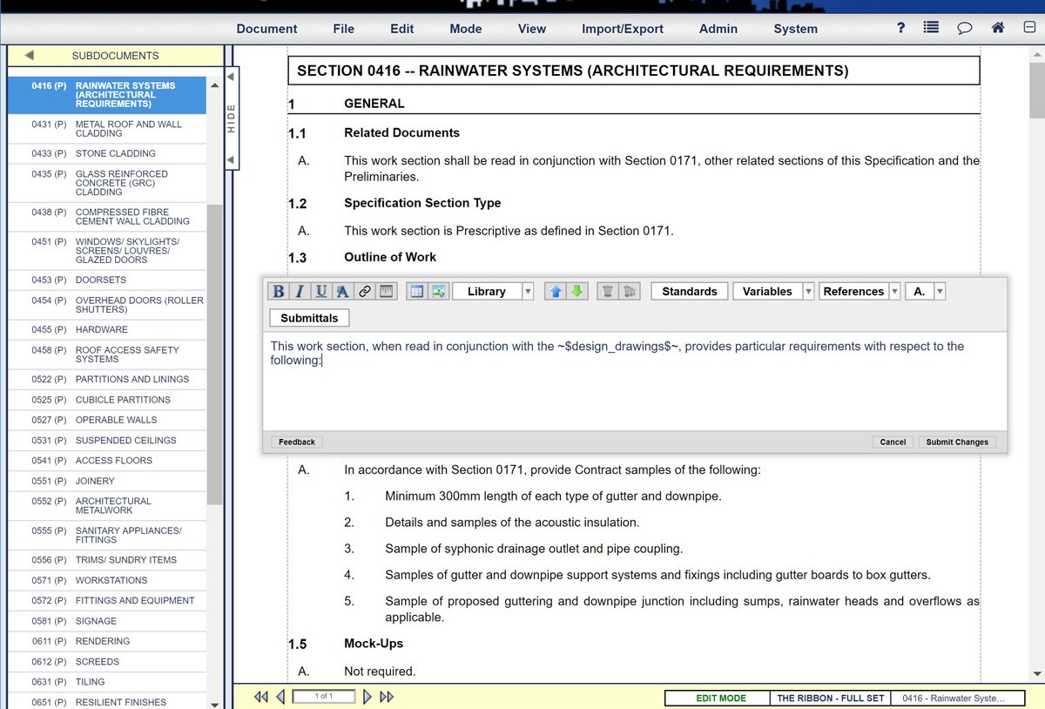This screenshot has width=1045, height=709.
Task: Open the View menu
Action: [x=532, y=29]
